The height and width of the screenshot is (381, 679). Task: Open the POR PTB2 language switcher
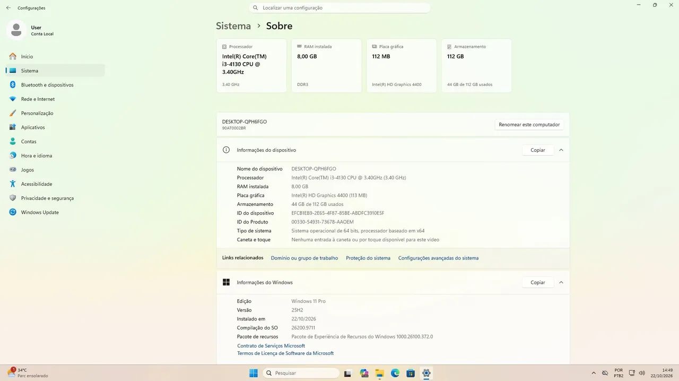pos(619,373)
